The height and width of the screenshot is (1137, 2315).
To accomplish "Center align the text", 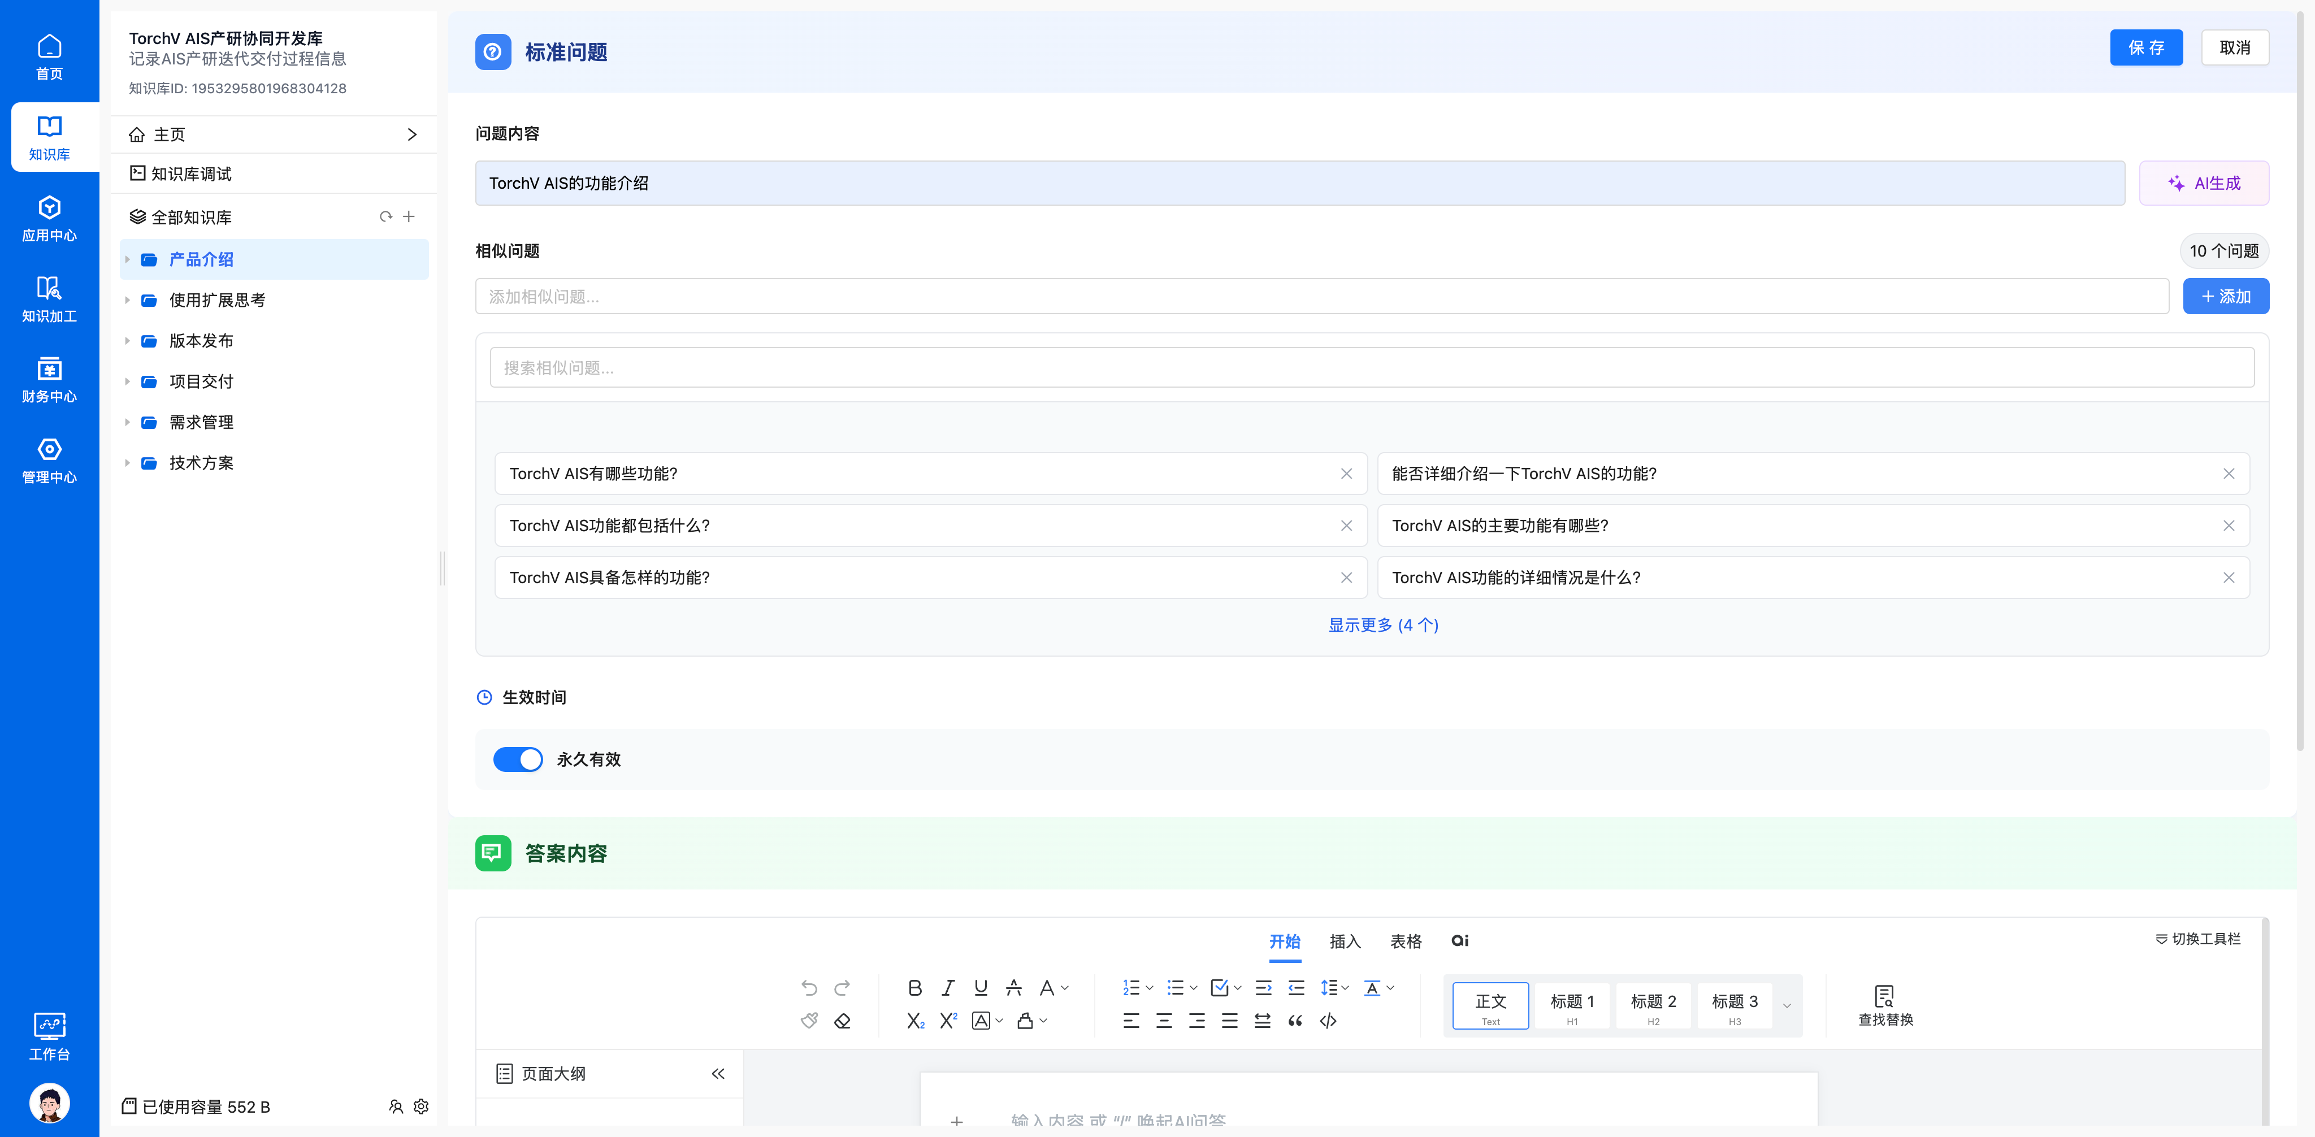I will (x=1164, y=1020).
